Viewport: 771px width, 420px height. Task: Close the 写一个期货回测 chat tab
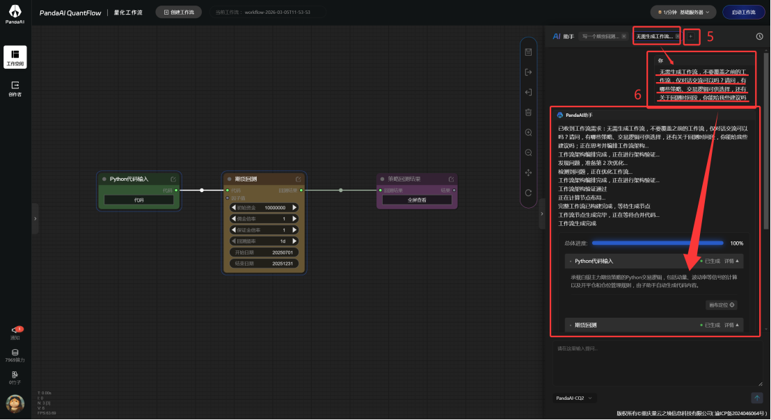click(624, 36)
